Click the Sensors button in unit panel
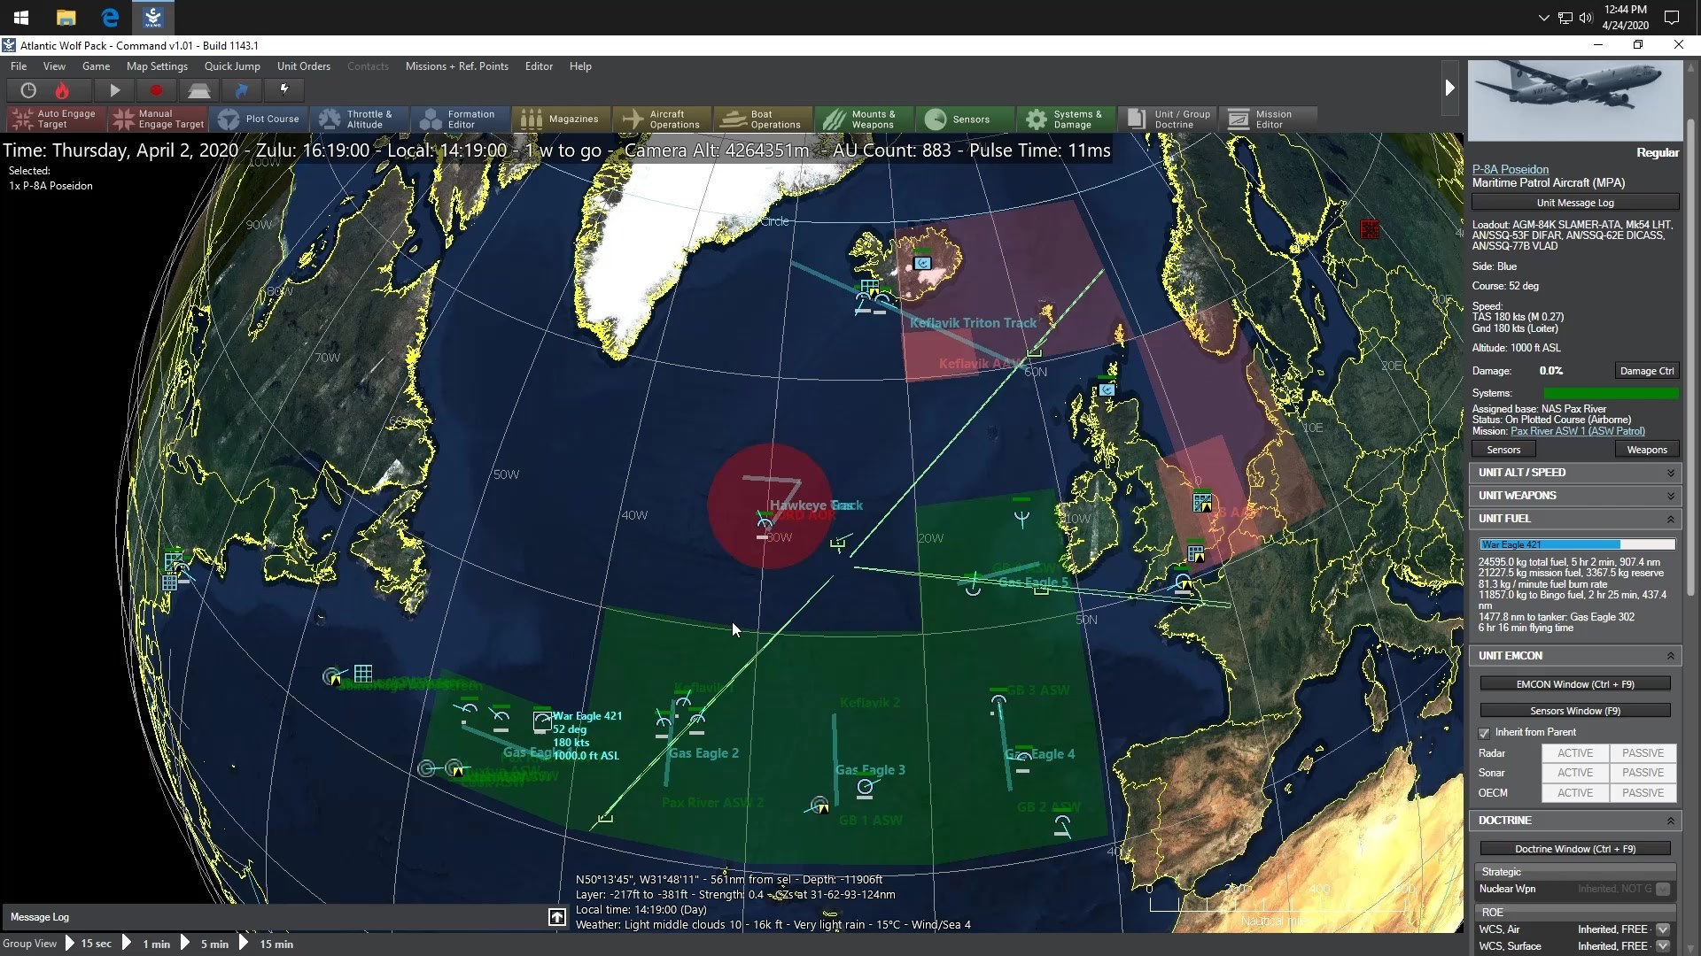 1503,450
